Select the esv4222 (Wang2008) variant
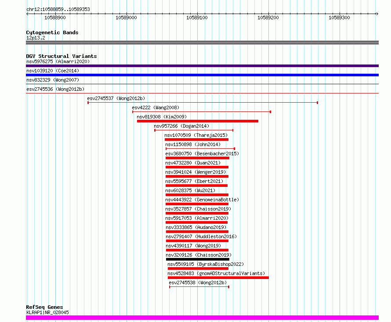 pyautogui.click(x=156, y=107)
